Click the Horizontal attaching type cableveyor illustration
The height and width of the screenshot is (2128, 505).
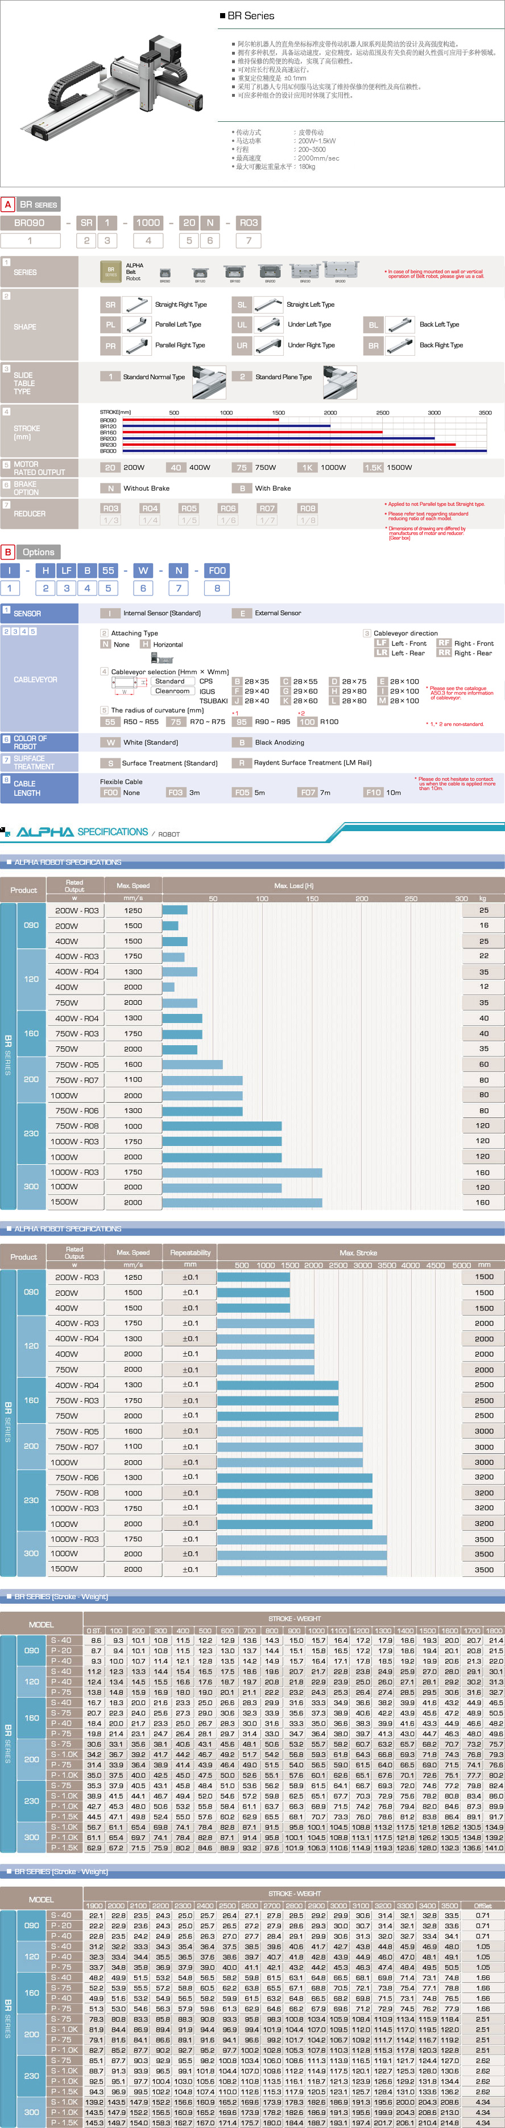pyautogui.click(x=162, y=659)
